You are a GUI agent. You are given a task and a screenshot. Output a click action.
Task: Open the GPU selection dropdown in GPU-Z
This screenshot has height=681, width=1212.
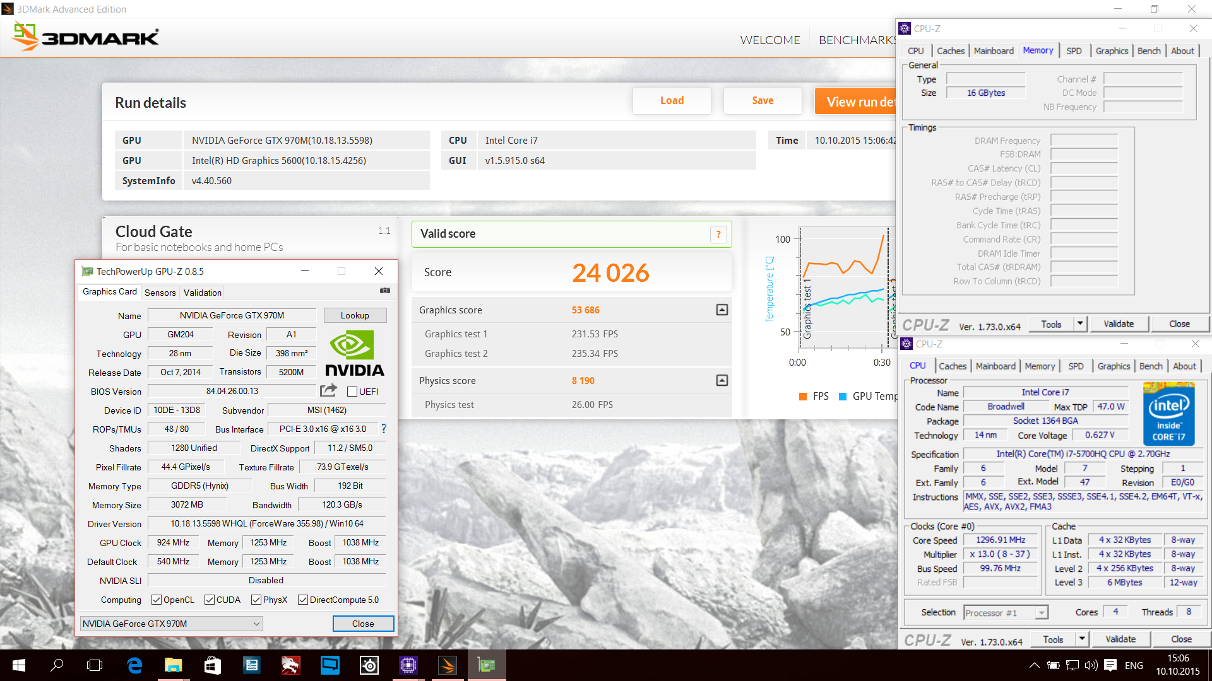(171, 624)
